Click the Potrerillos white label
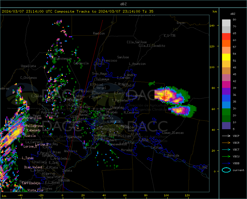The image size is (247, 199). [x=32, y=118]
